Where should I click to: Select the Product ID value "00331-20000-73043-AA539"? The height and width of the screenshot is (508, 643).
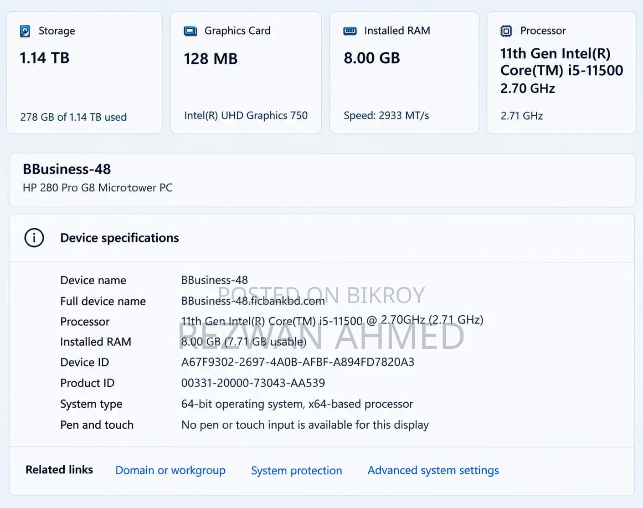coord(253,383)
